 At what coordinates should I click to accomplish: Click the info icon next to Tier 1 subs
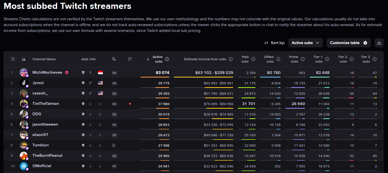327,59
